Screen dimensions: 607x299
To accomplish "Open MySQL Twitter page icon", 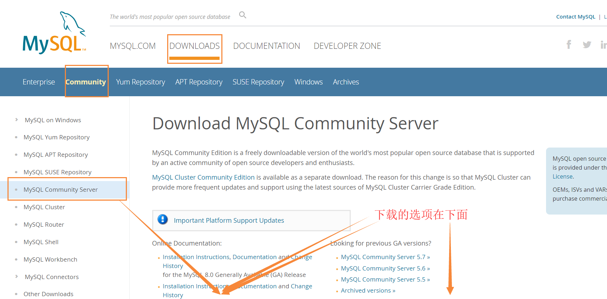I will coord(587,45).
